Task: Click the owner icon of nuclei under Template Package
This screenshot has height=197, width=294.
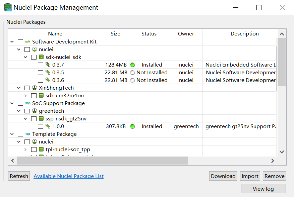Action: [x=35, y=141]
